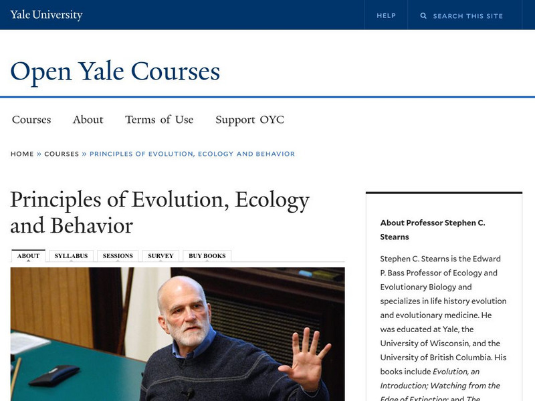Open the Courses menu item
The height and width of the screenshot is (401, 535).
coord(31,120)
